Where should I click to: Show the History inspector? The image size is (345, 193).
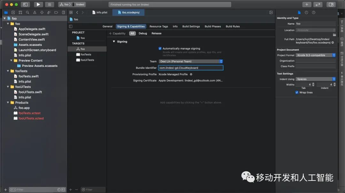click(x=306, y=12)
